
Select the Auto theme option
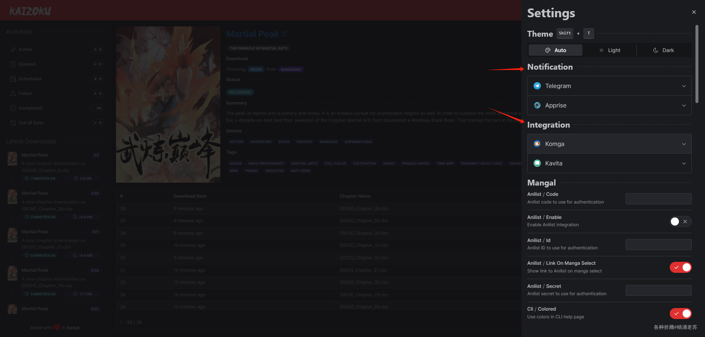(x=556, y=50)
